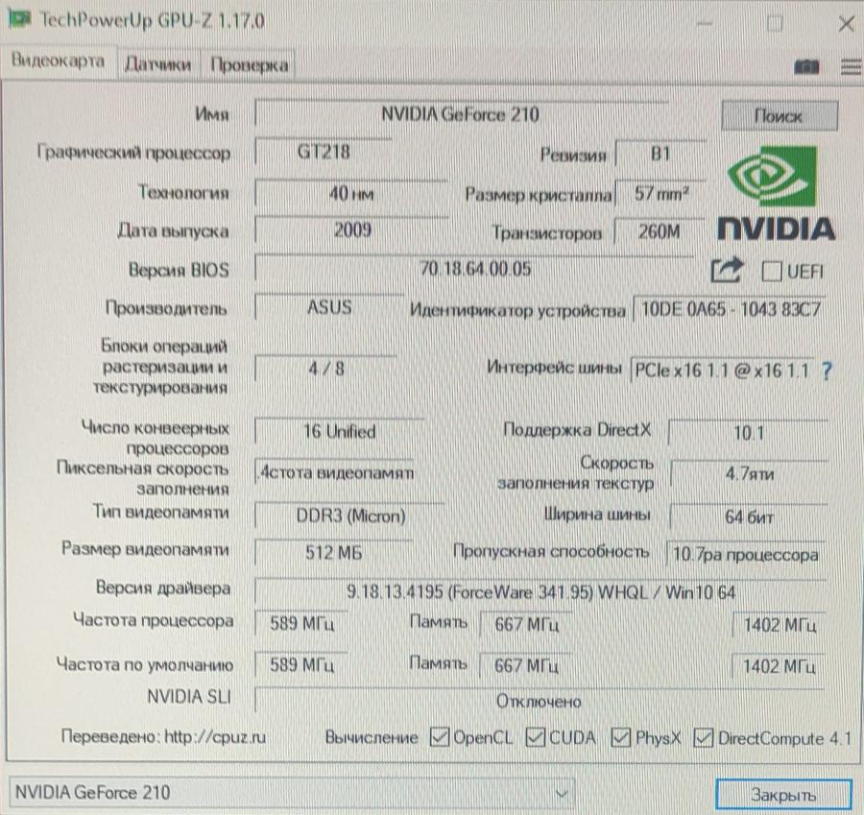Click the 40 нм technology value
Image resolution: width=864 pixels, height=815 pixels.
(x=351, y=194)
